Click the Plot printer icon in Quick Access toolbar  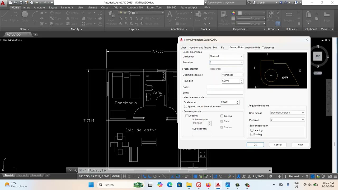(x=32, y=2)
